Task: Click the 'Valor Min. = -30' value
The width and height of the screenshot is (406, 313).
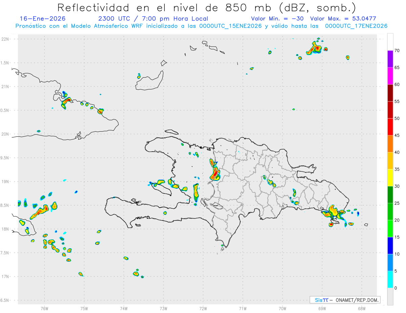Action: 277,19
